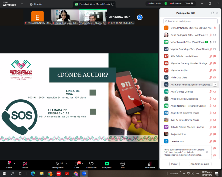The height and width of the screenshot is (177, 222).
Task: Open the Vista layout menu
Action: [189, 4]
